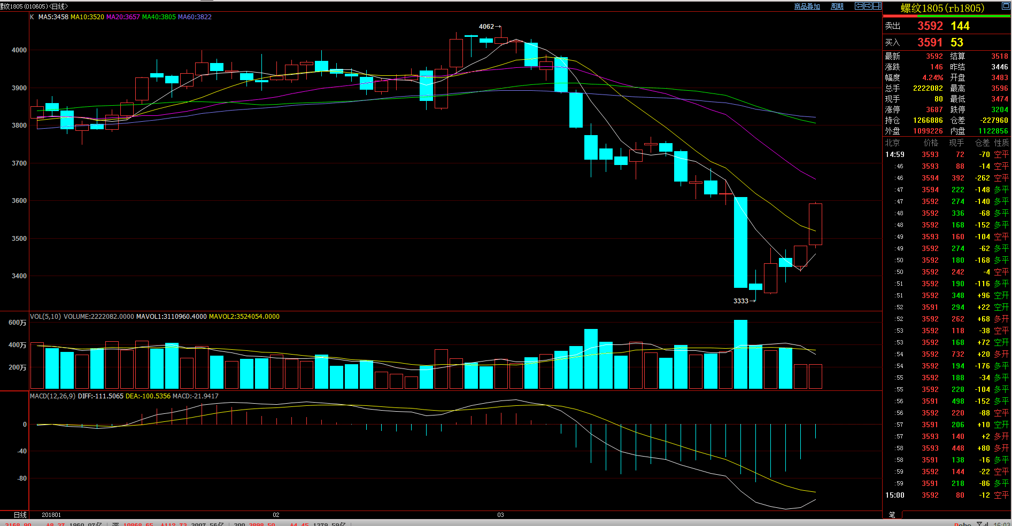The width and height of the screenshot is (1012, 526).
Task: Click the right arrow next contract icon
Action: 868,6
